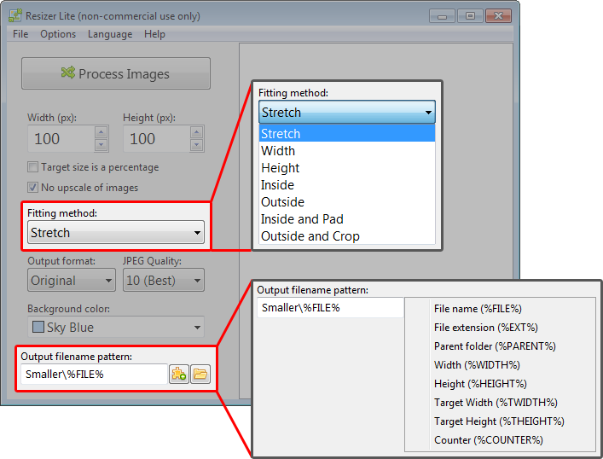Select Inside and Pad fitting option
The image size is (603, 459).
click(x=302, y=219)
